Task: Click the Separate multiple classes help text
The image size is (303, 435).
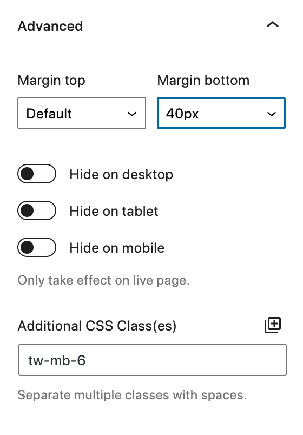Action: (x=132, y=395)
